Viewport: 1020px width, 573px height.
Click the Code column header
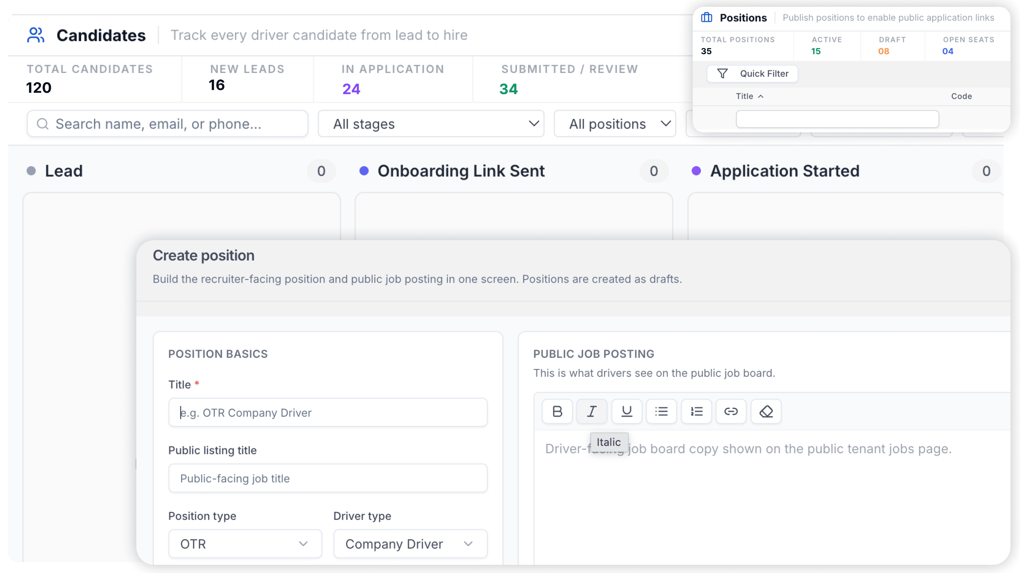coord(961,96)
